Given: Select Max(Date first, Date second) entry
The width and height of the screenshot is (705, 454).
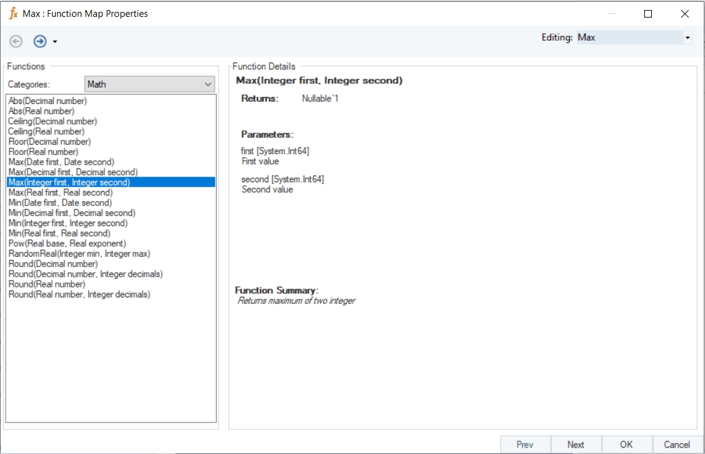Looking at the screenshot, I should click(61, 162).
